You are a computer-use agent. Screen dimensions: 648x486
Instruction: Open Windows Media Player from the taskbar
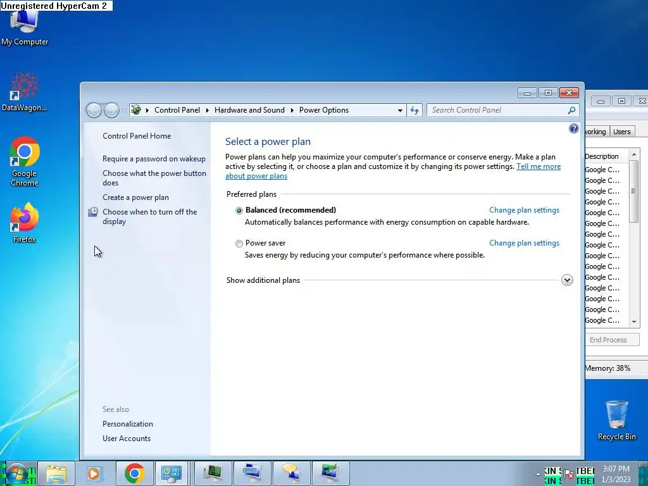pyautogui.click(x=94, y=473)
